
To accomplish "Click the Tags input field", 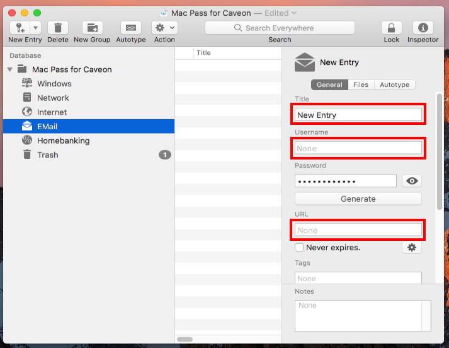I will coord(358,278).
